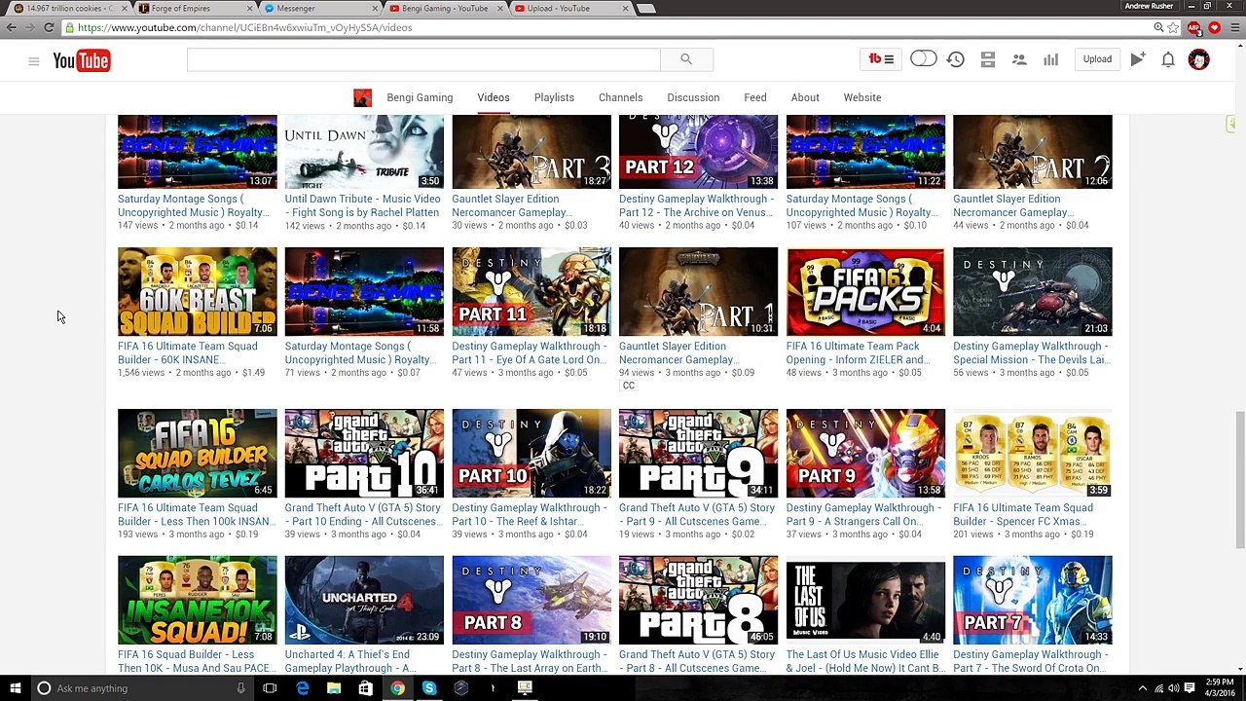Viewport: 1246px width, 701px height.
Task: Bookmark page with the star icon
Action: 1174,27
